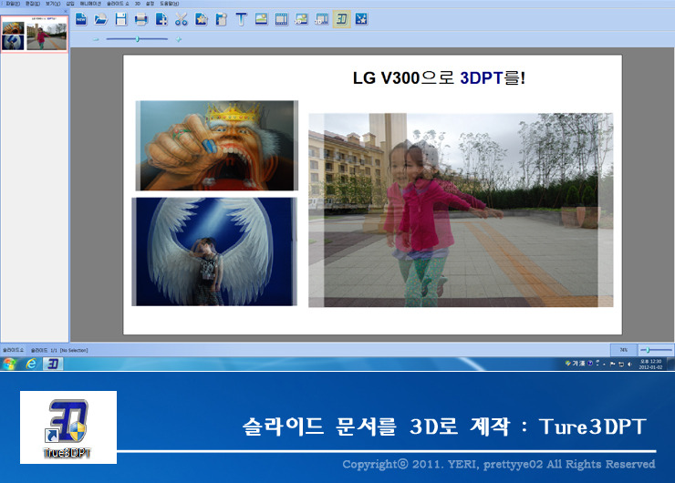
Task: Click the 74% zoom value box
Action: (x=623, y=350)
